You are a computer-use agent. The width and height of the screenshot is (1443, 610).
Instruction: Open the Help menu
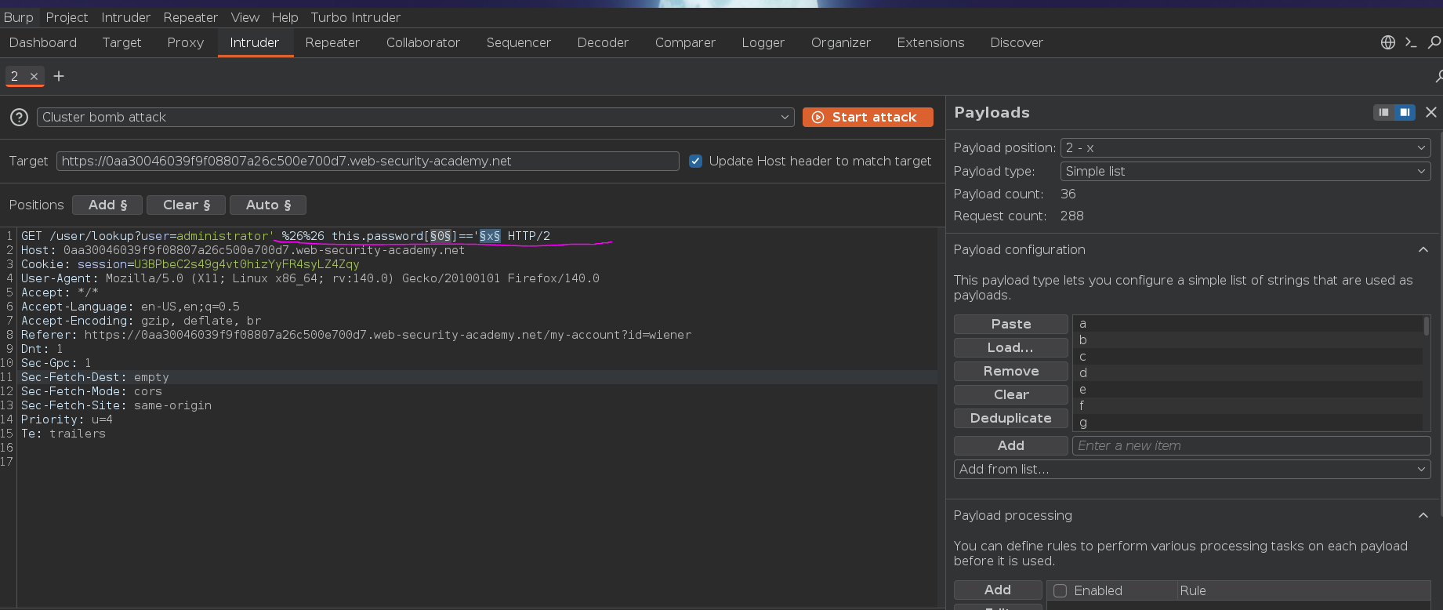(285, 17)
